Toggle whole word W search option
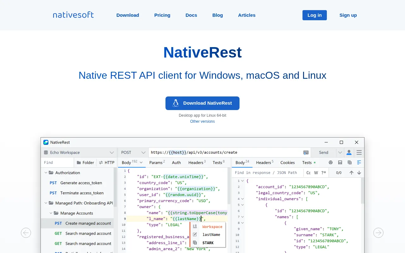Screen dimensions: 405x253 click(316, 173)
